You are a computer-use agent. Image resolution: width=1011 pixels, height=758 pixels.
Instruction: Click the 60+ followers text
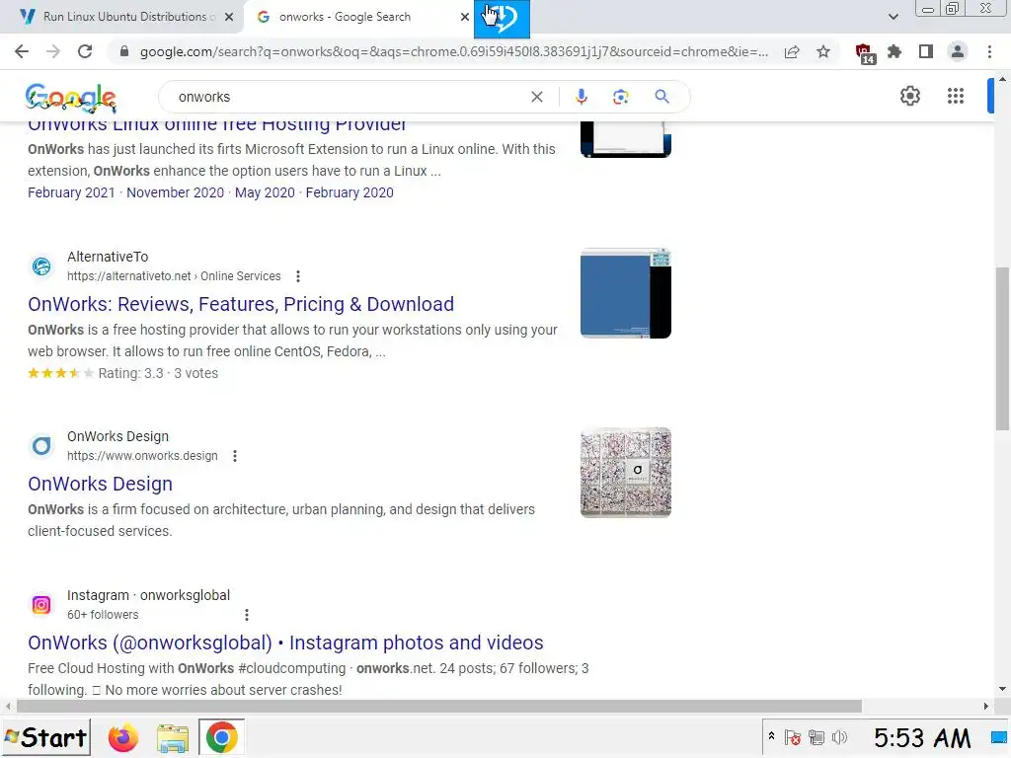pyautogui.click(x=103, y=615)
